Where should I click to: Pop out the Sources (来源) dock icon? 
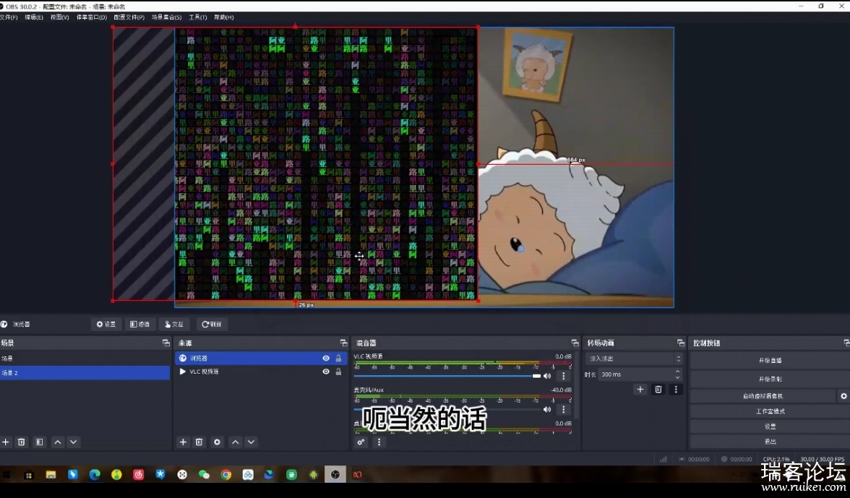pos(343,343)
